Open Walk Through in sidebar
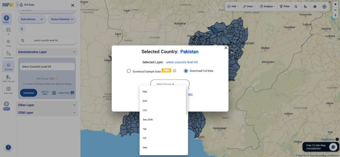 tap(8, 78)
